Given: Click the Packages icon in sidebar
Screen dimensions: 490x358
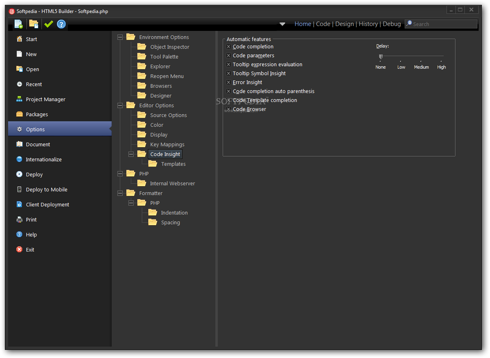Looking at the screenshot, I should (x=19, y=114).
